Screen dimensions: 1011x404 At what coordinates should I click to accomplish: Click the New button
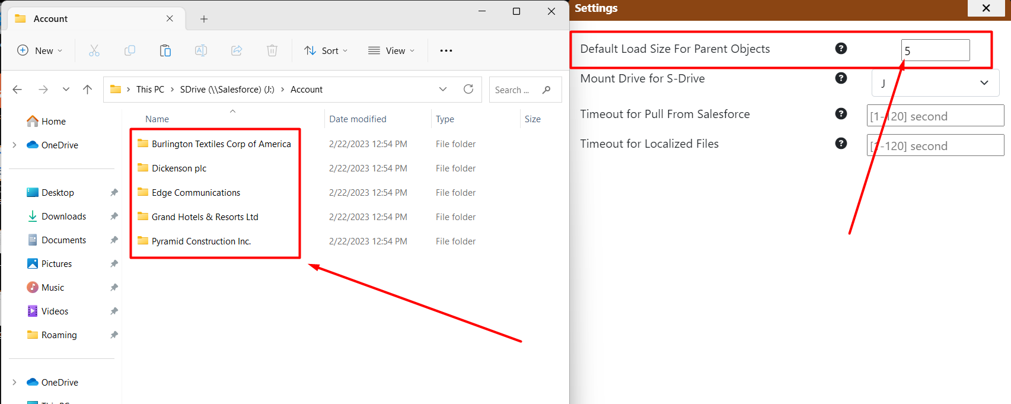click(40, 51)
